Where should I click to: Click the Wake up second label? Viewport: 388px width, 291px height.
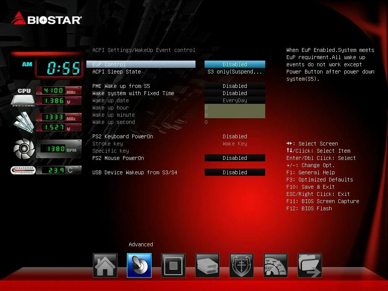(x=114, y=122)
